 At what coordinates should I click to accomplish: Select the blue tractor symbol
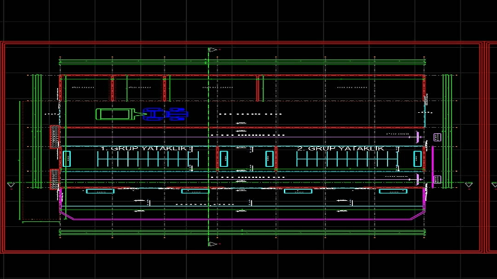[165, 114]
